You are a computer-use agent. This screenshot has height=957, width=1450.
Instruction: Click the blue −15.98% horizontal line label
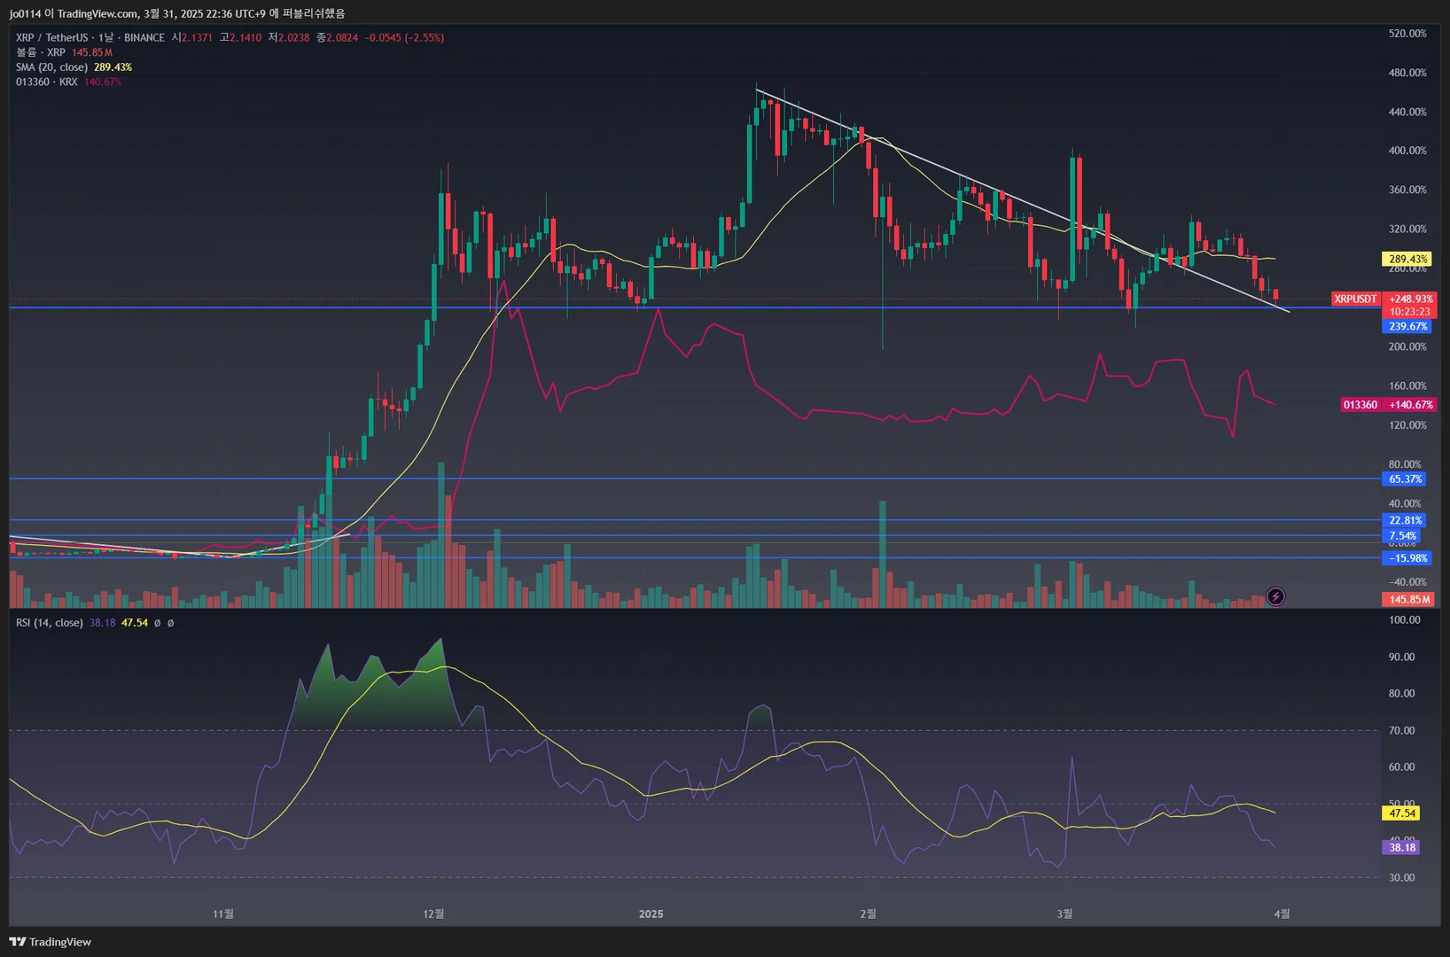pos(1407,558)
